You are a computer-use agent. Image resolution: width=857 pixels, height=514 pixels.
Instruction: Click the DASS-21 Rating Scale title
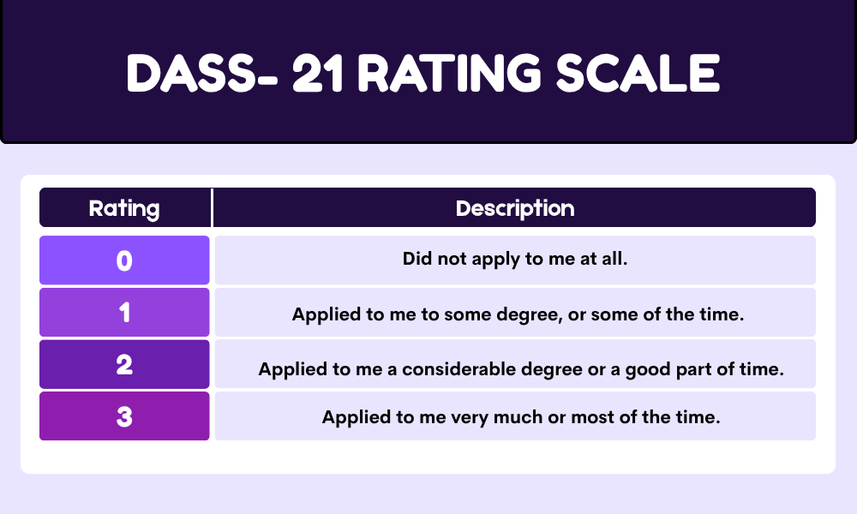pyautogui.click(x=423, y=73)
